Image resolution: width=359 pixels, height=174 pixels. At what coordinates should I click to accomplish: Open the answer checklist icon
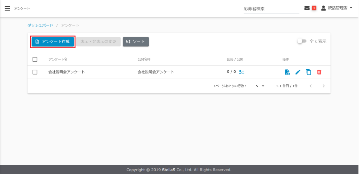(242, 72)
